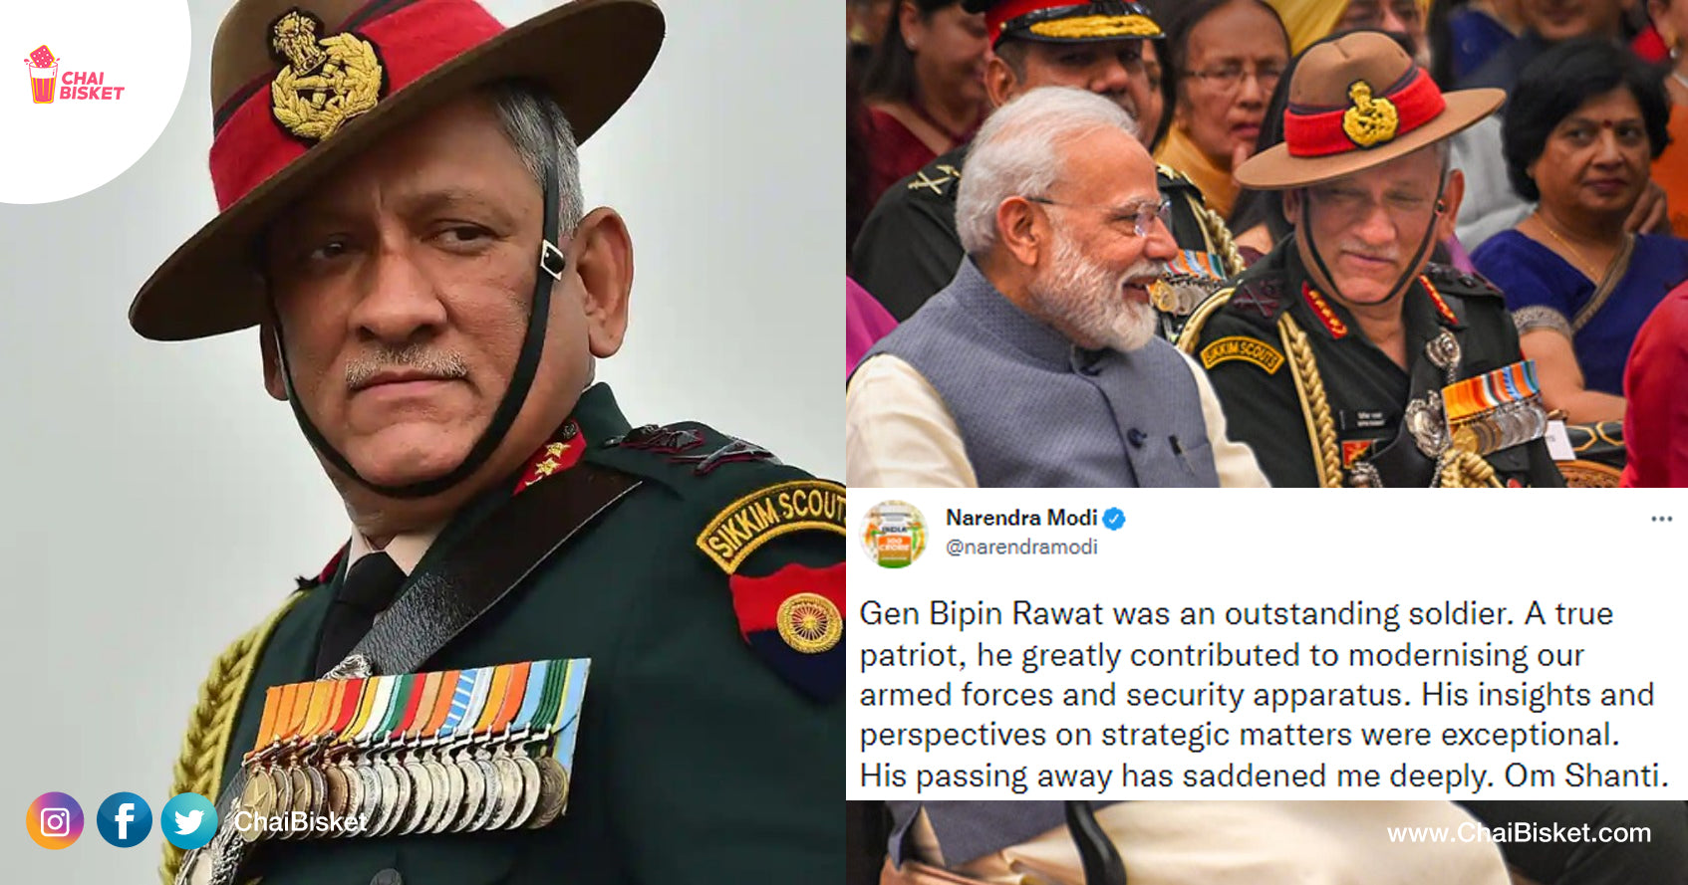Click the Narendra Modi display name
Image resolution: width=1688 pixels, height=885 pixels.
click(1020, 518)
